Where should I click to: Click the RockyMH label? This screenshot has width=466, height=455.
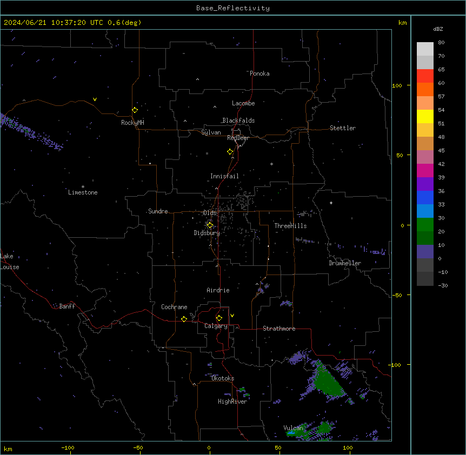132,123
